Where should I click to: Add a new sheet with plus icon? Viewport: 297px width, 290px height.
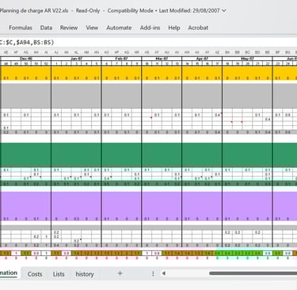pyautogui.click(x=120, y=273)
